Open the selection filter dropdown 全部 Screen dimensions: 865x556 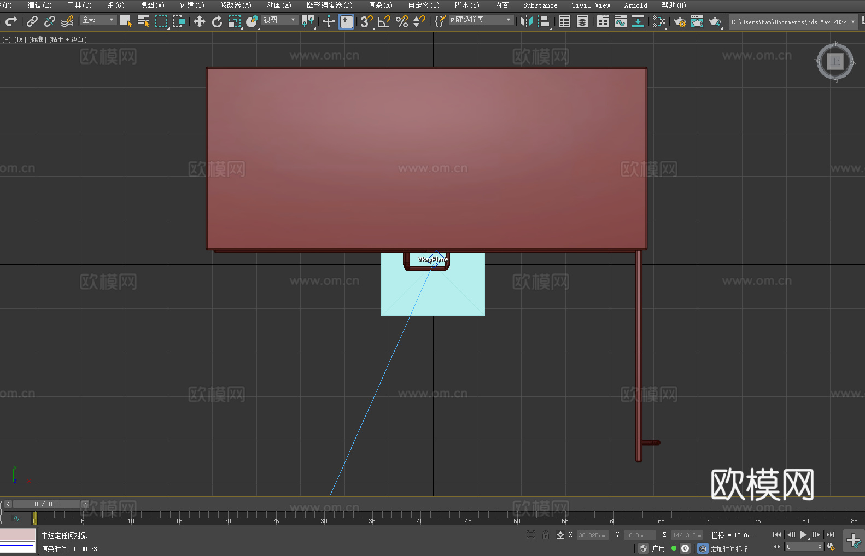[x=98, y=20]
